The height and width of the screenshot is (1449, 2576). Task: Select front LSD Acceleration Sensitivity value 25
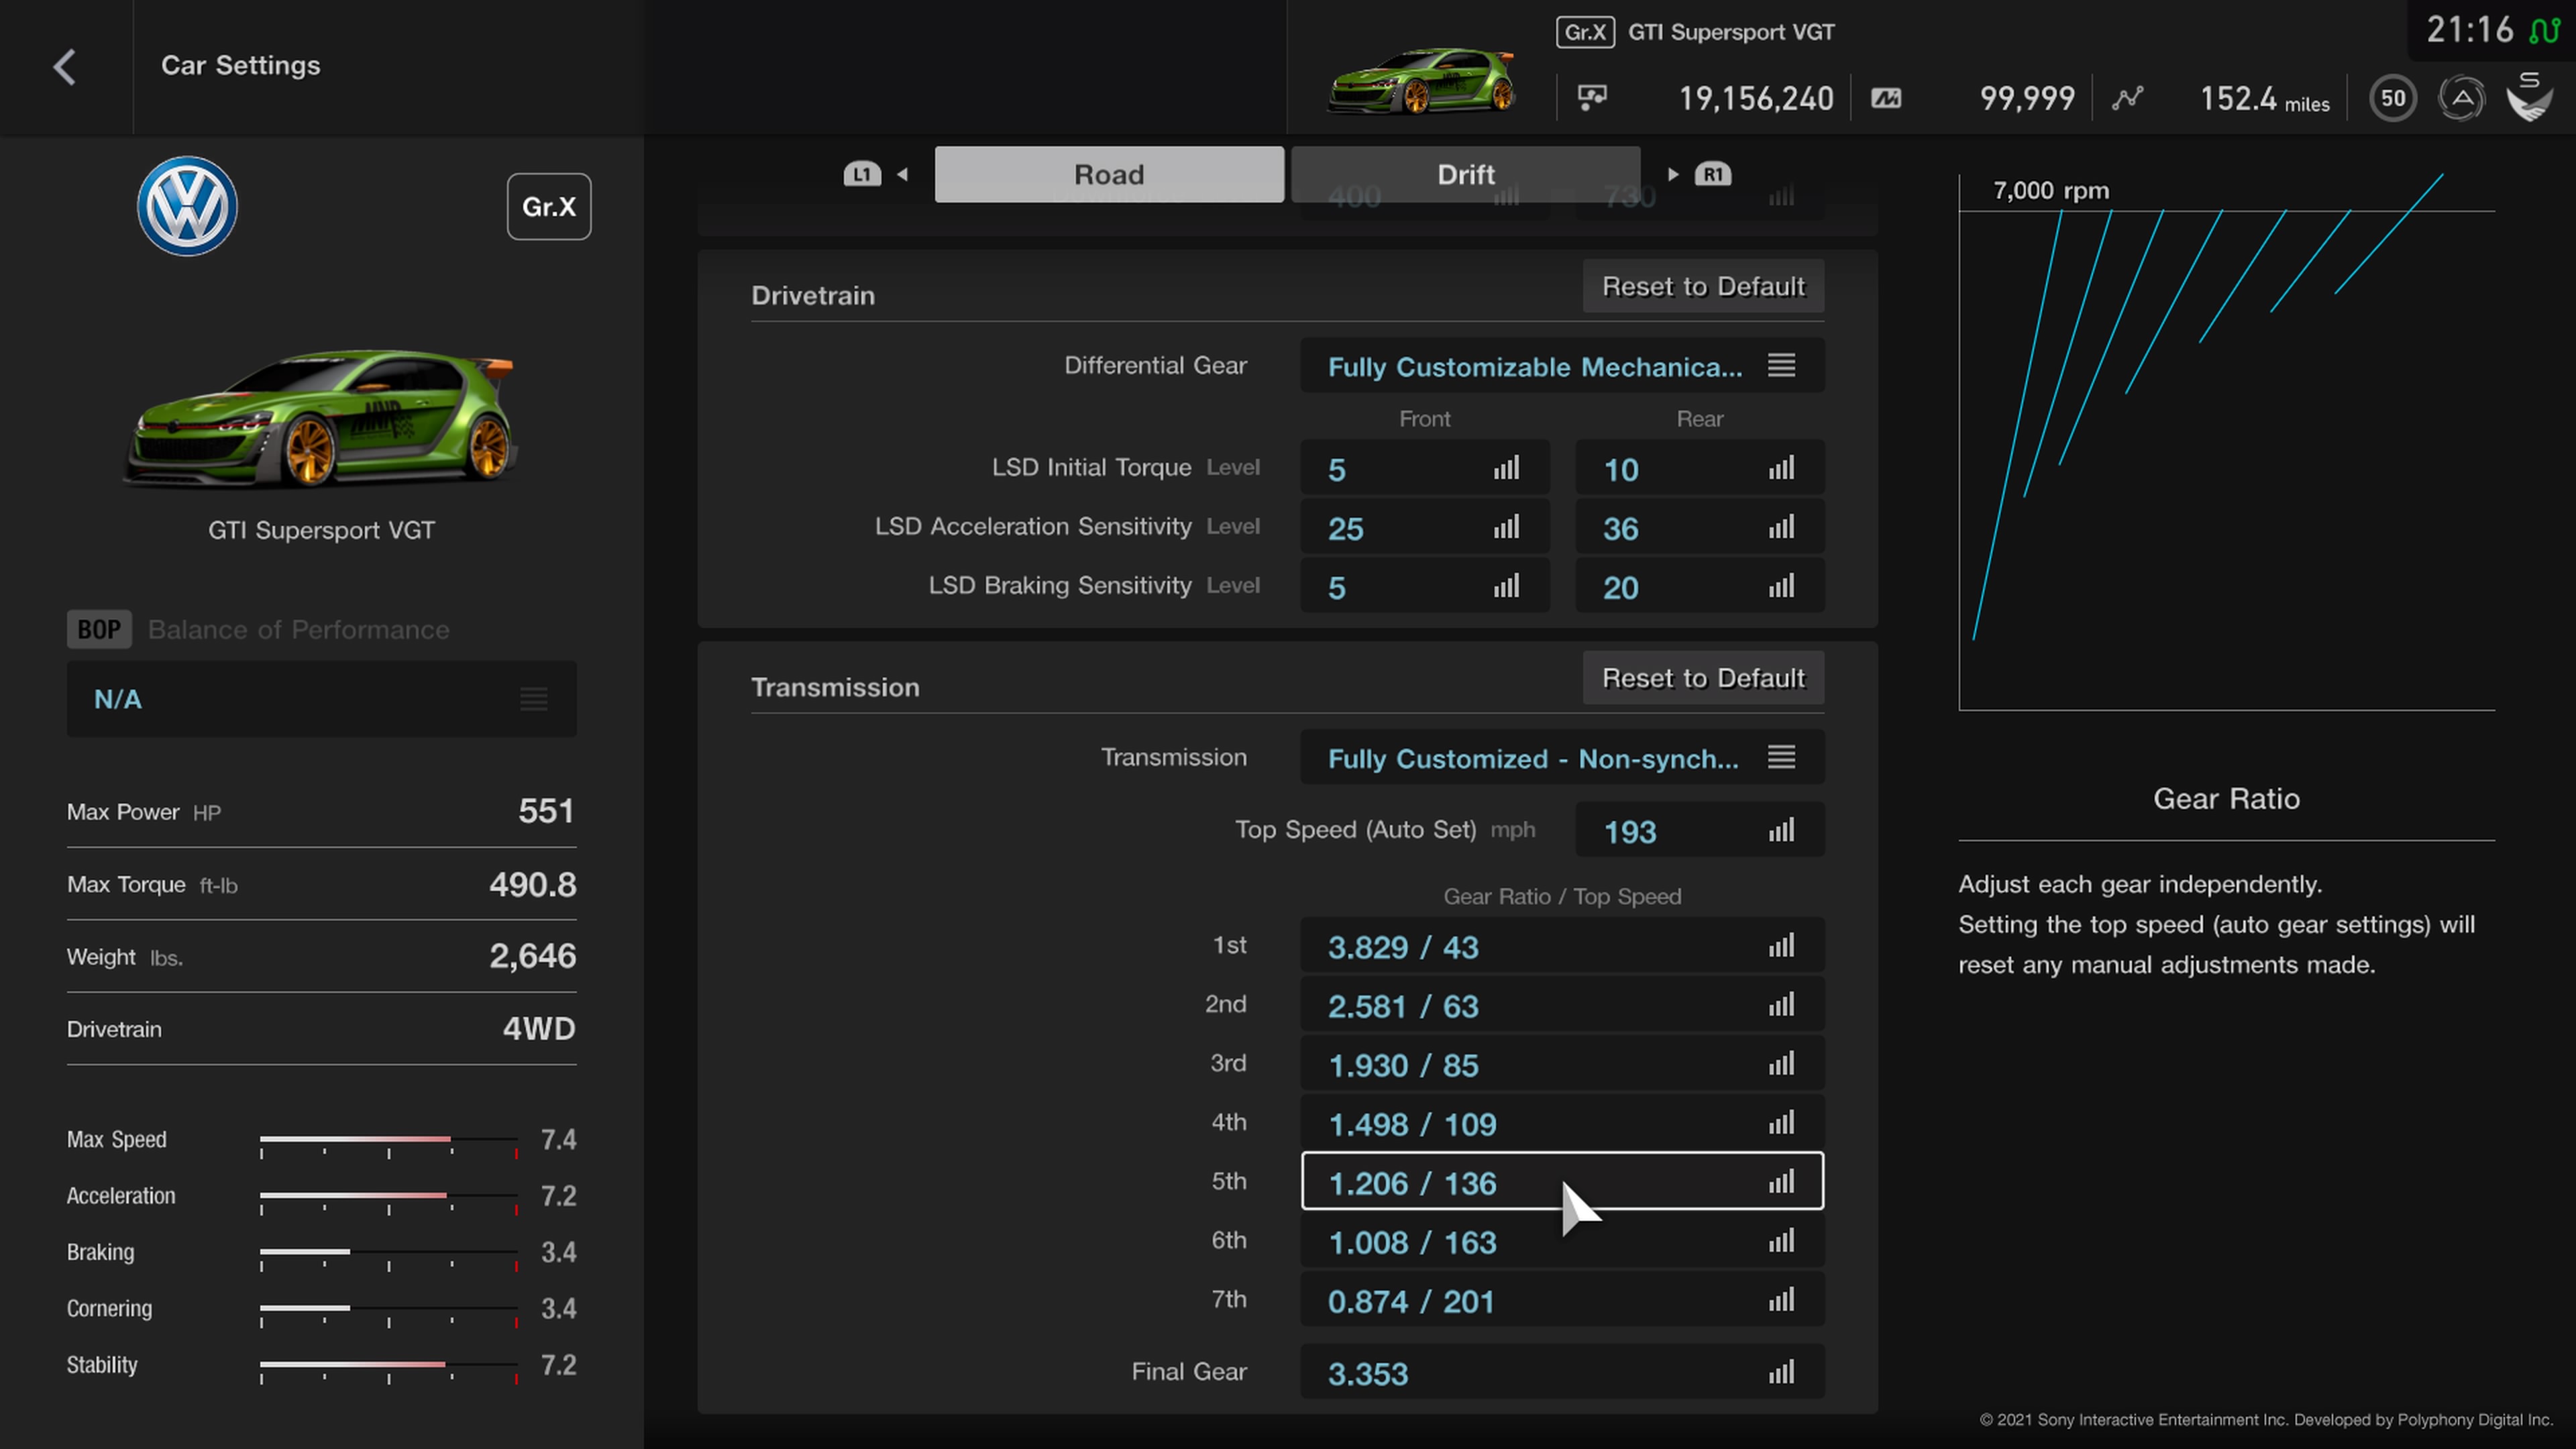click(1425, 527)
